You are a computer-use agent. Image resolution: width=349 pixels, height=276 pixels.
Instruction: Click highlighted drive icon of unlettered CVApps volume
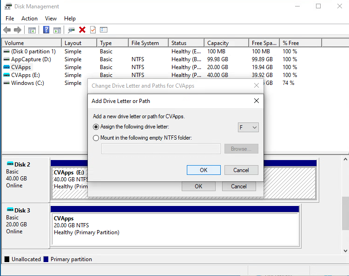pyautogui.click(x=7, y=67)
